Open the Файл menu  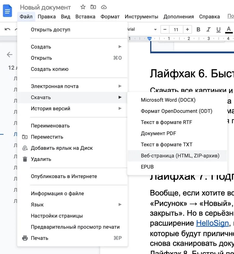click(26, 17)
